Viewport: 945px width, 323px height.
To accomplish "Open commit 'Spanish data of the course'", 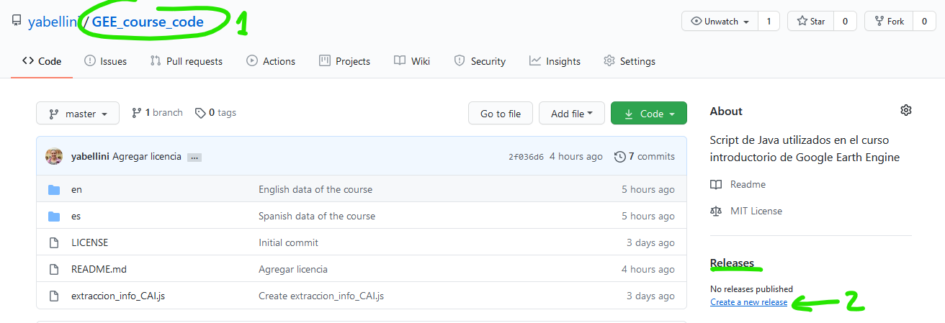I will coord(317,216).
